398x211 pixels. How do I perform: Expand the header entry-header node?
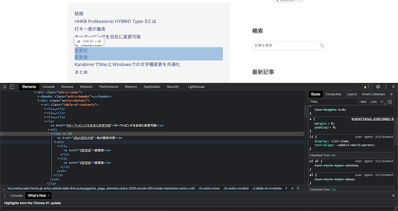(39, 97)
